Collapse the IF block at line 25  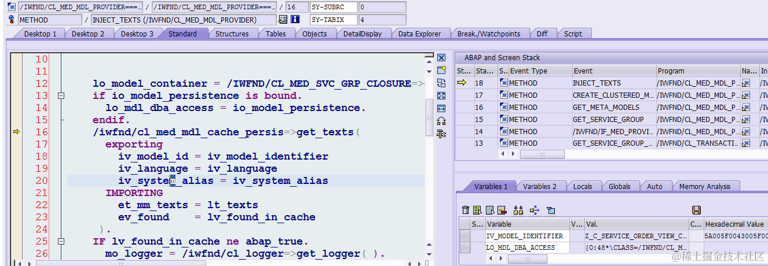[61, 242]
